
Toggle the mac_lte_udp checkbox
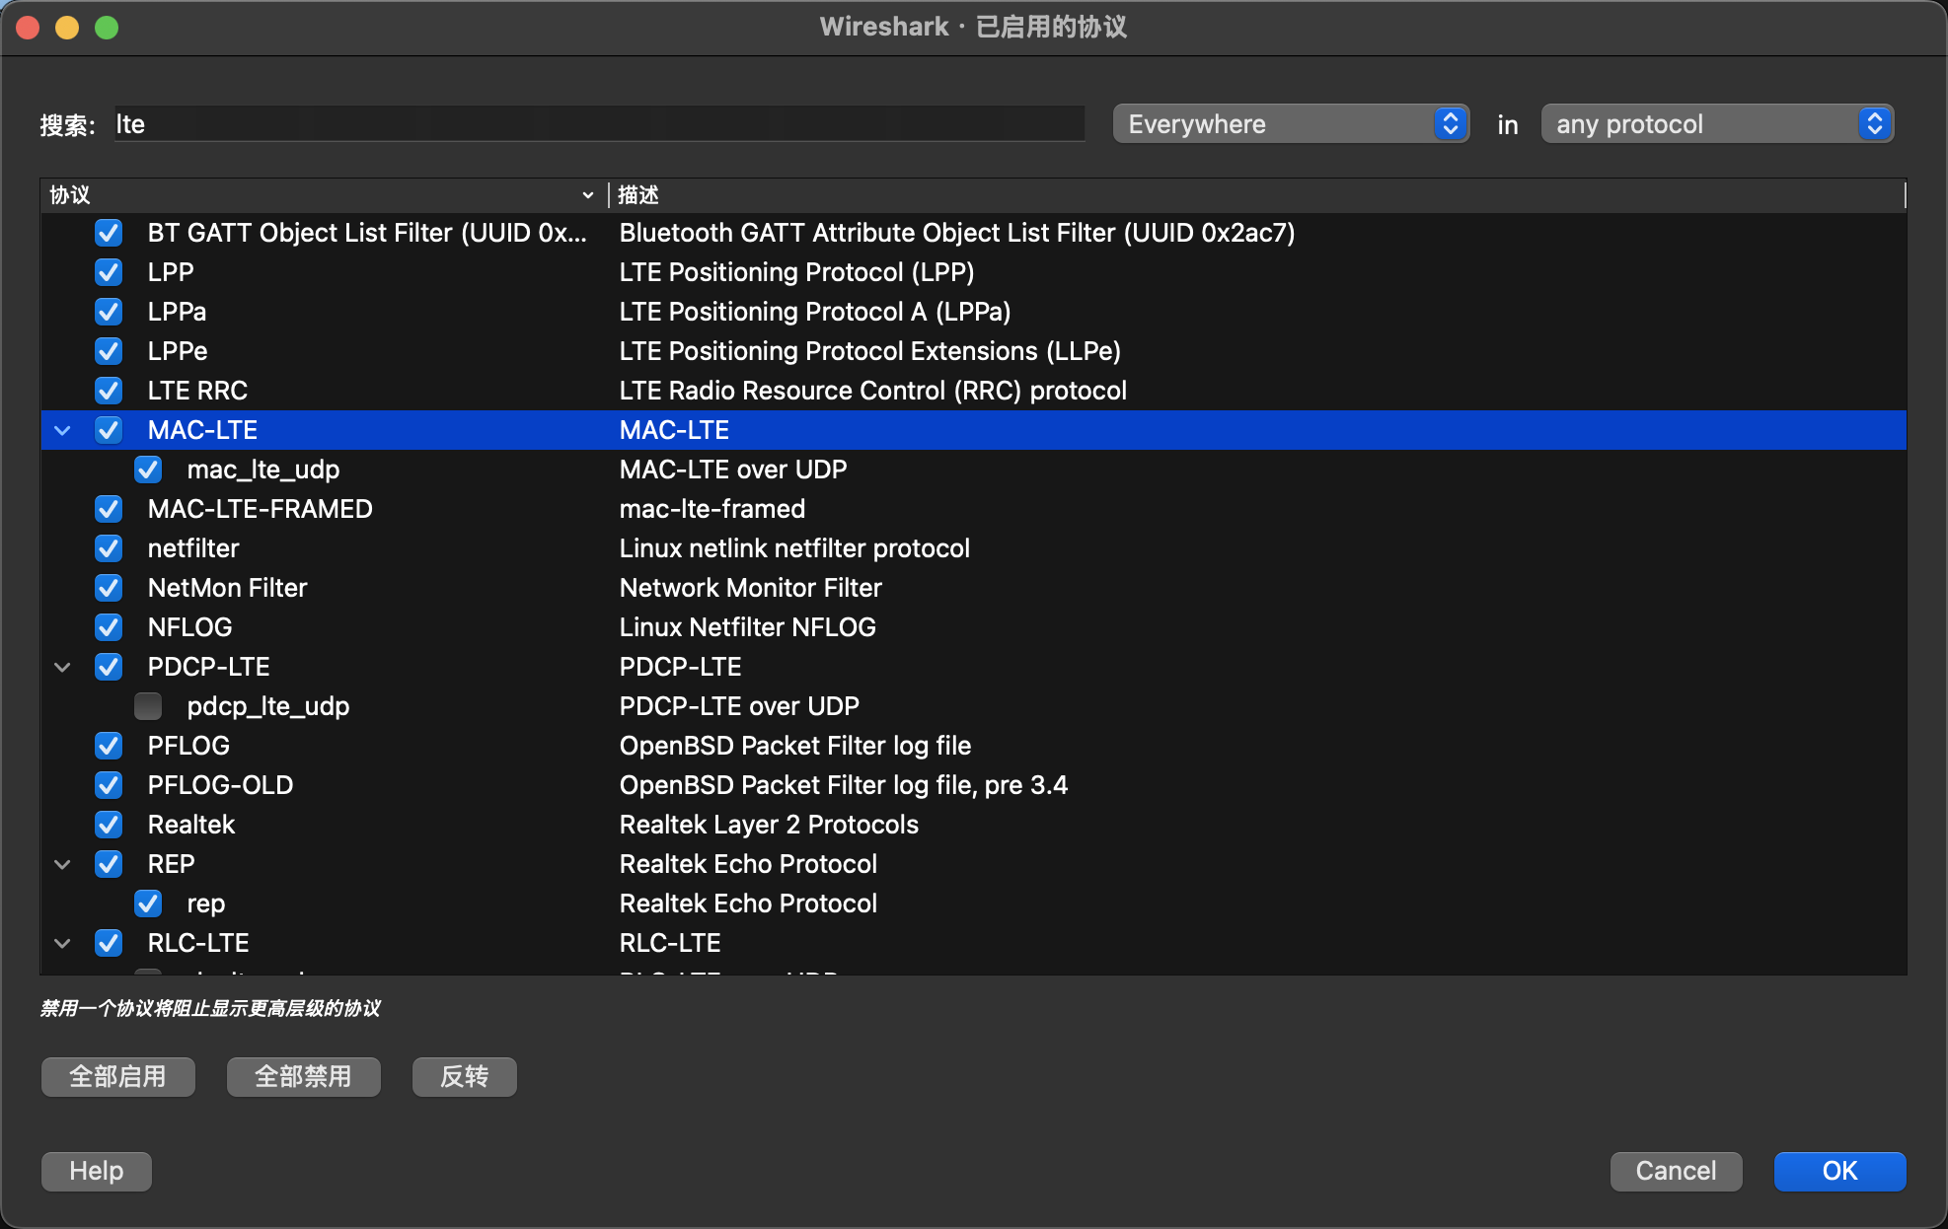coord(148,470)
